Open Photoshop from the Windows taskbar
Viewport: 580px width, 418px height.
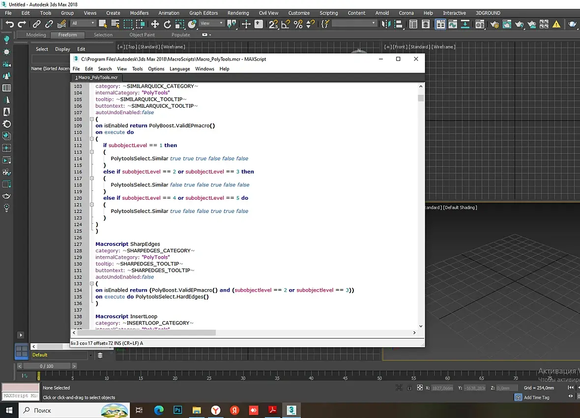[177, 410]
